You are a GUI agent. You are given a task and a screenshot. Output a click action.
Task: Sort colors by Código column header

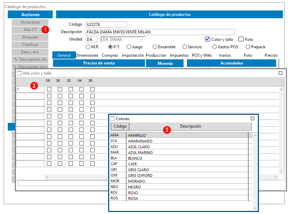(x=120, y=126)
